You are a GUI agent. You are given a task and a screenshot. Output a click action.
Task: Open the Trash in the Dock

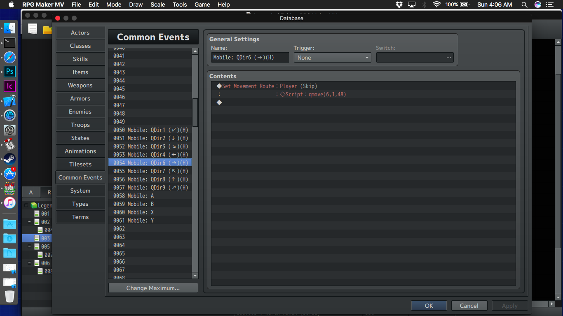pyautogui.click(x=9, y=296)
